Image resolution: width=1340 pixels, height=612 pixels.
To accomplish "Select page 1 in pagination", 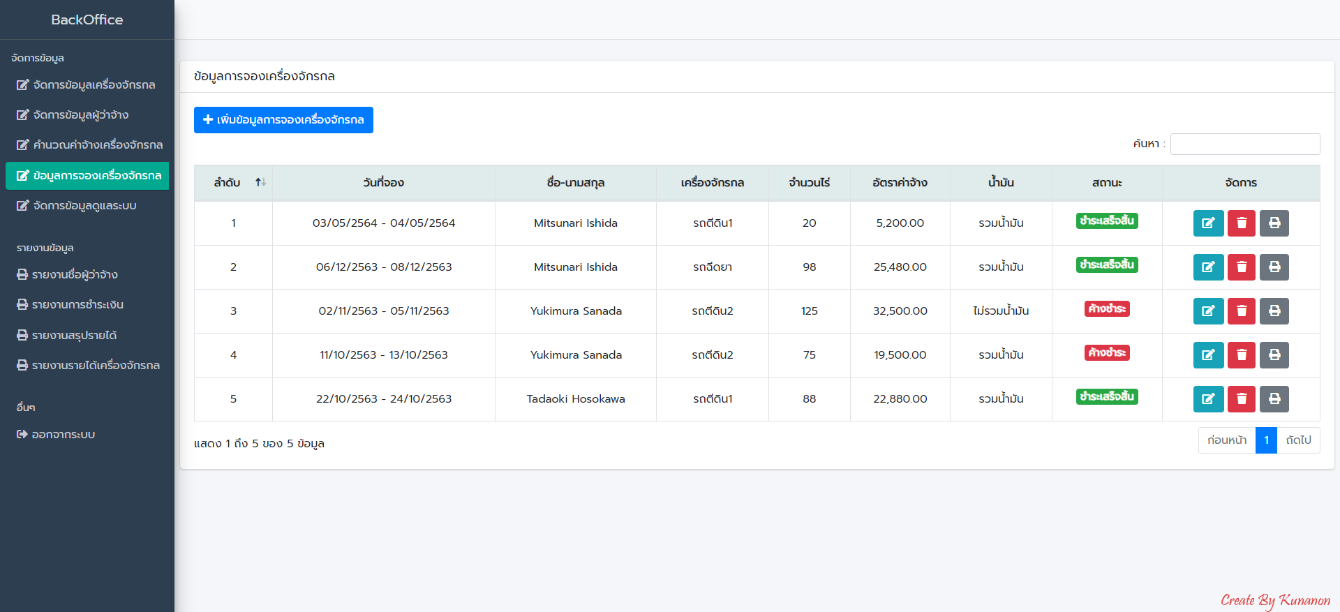I will click(1265, 440).
